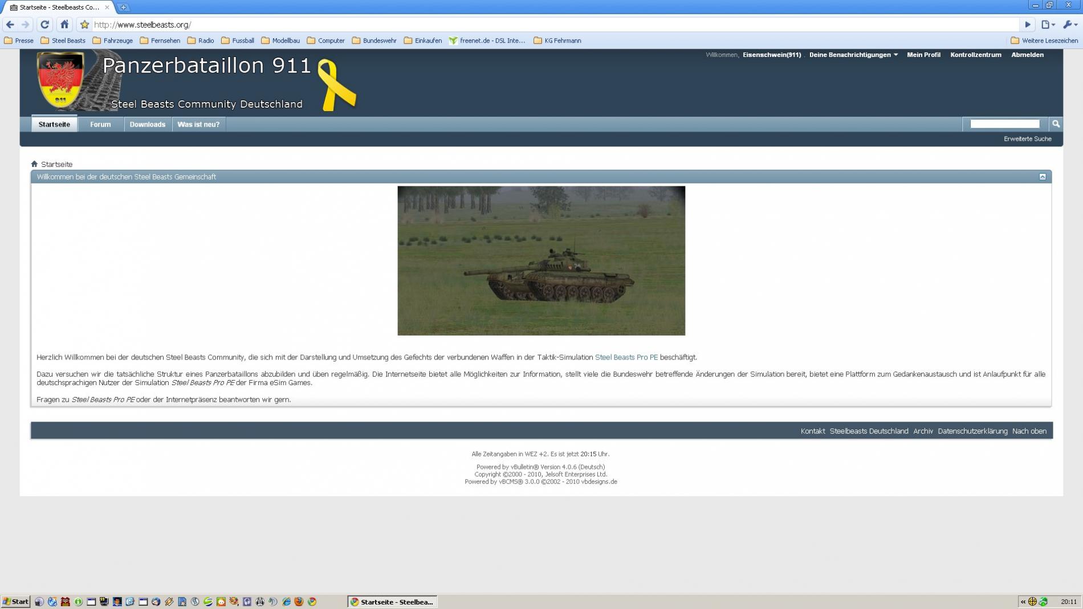Open the wrench settings menu
1083x609 pixels.
coord(1069,24)
